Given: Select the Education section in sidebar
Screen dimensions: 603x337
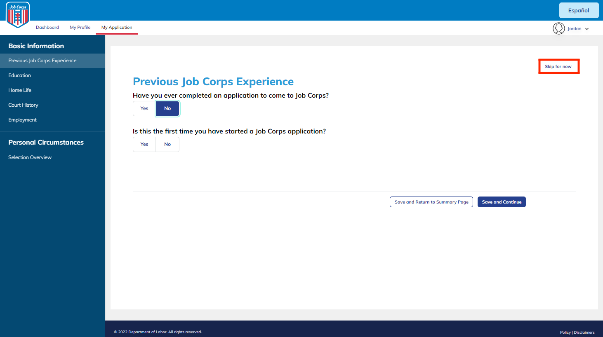Looking at the screenshot, I should [x=19, y=75].
